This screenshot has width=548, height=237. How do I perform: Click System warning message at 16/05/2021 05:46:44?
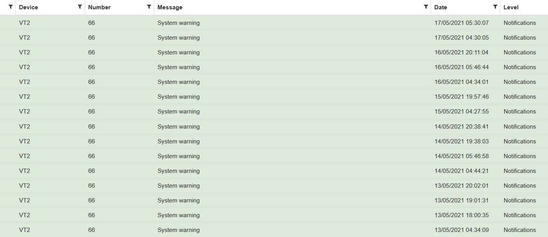[x=178, y=67]
